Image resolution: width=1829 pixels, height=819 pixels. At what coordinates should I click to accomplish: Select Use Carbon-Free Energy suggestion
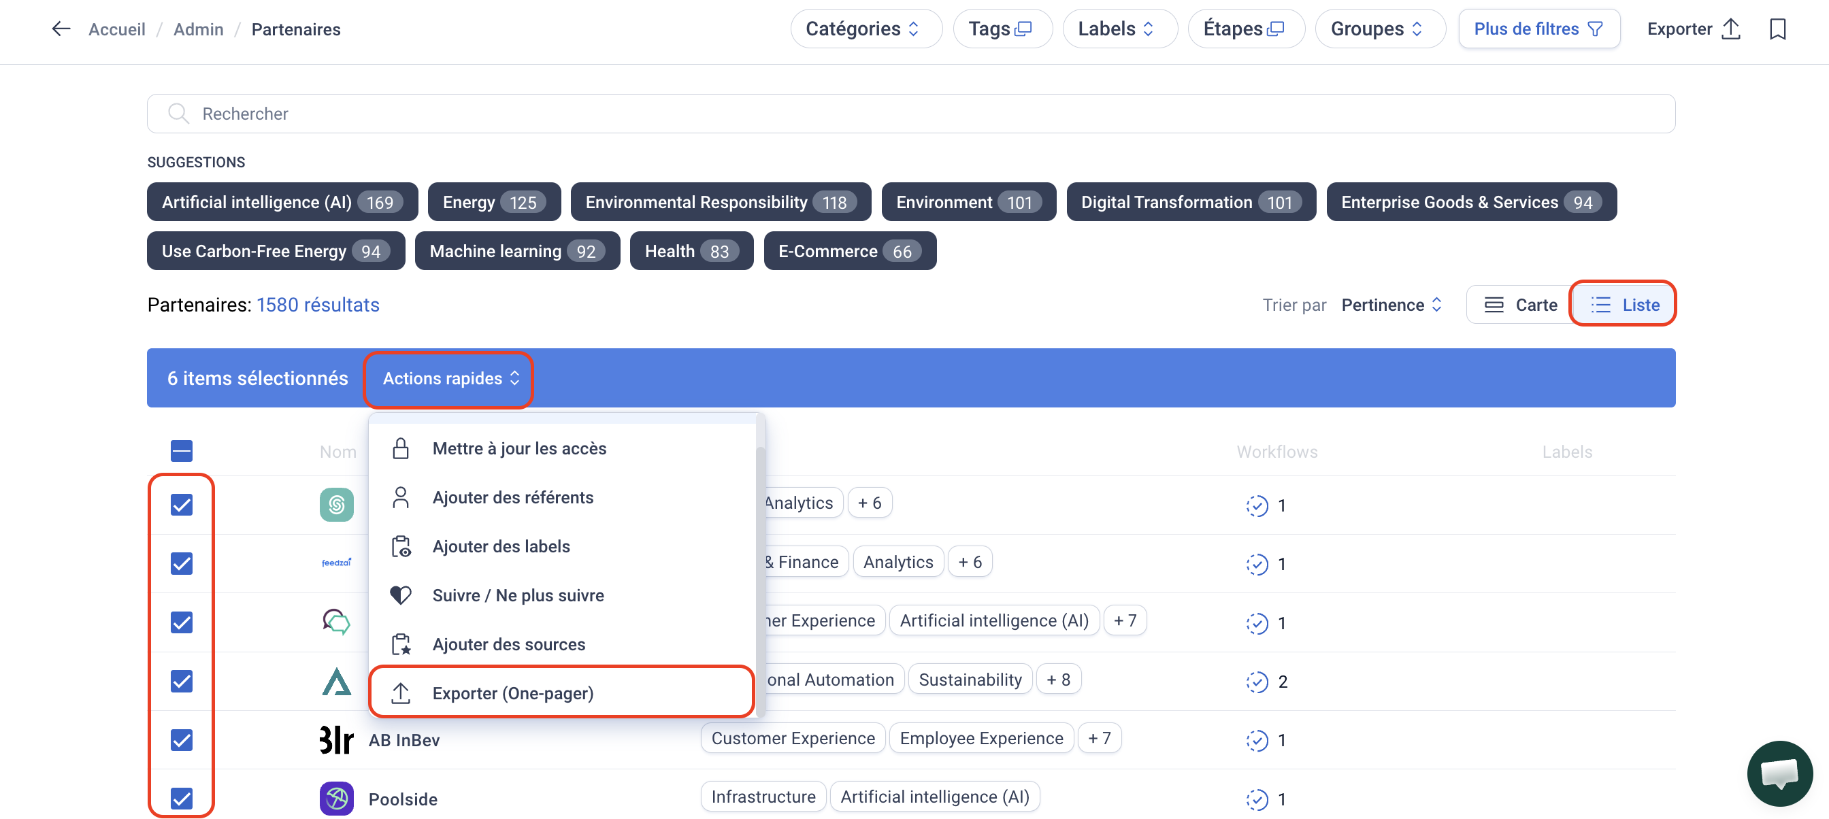pyautogui.click(x=276, y=251)
